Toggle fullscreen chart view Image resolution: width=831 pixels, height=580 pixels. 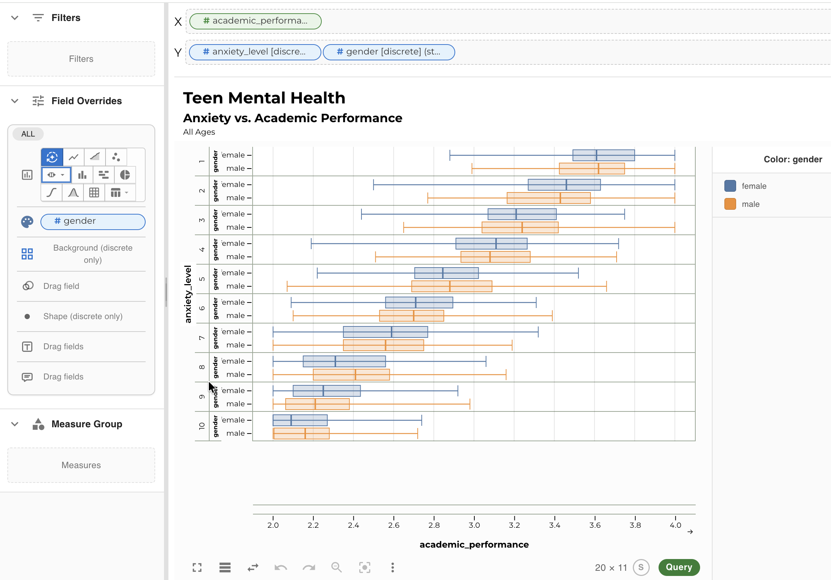coord(197,567)
